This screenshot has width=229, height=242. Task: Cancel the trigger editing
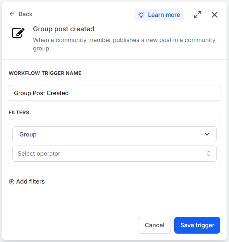coord(154,225)
